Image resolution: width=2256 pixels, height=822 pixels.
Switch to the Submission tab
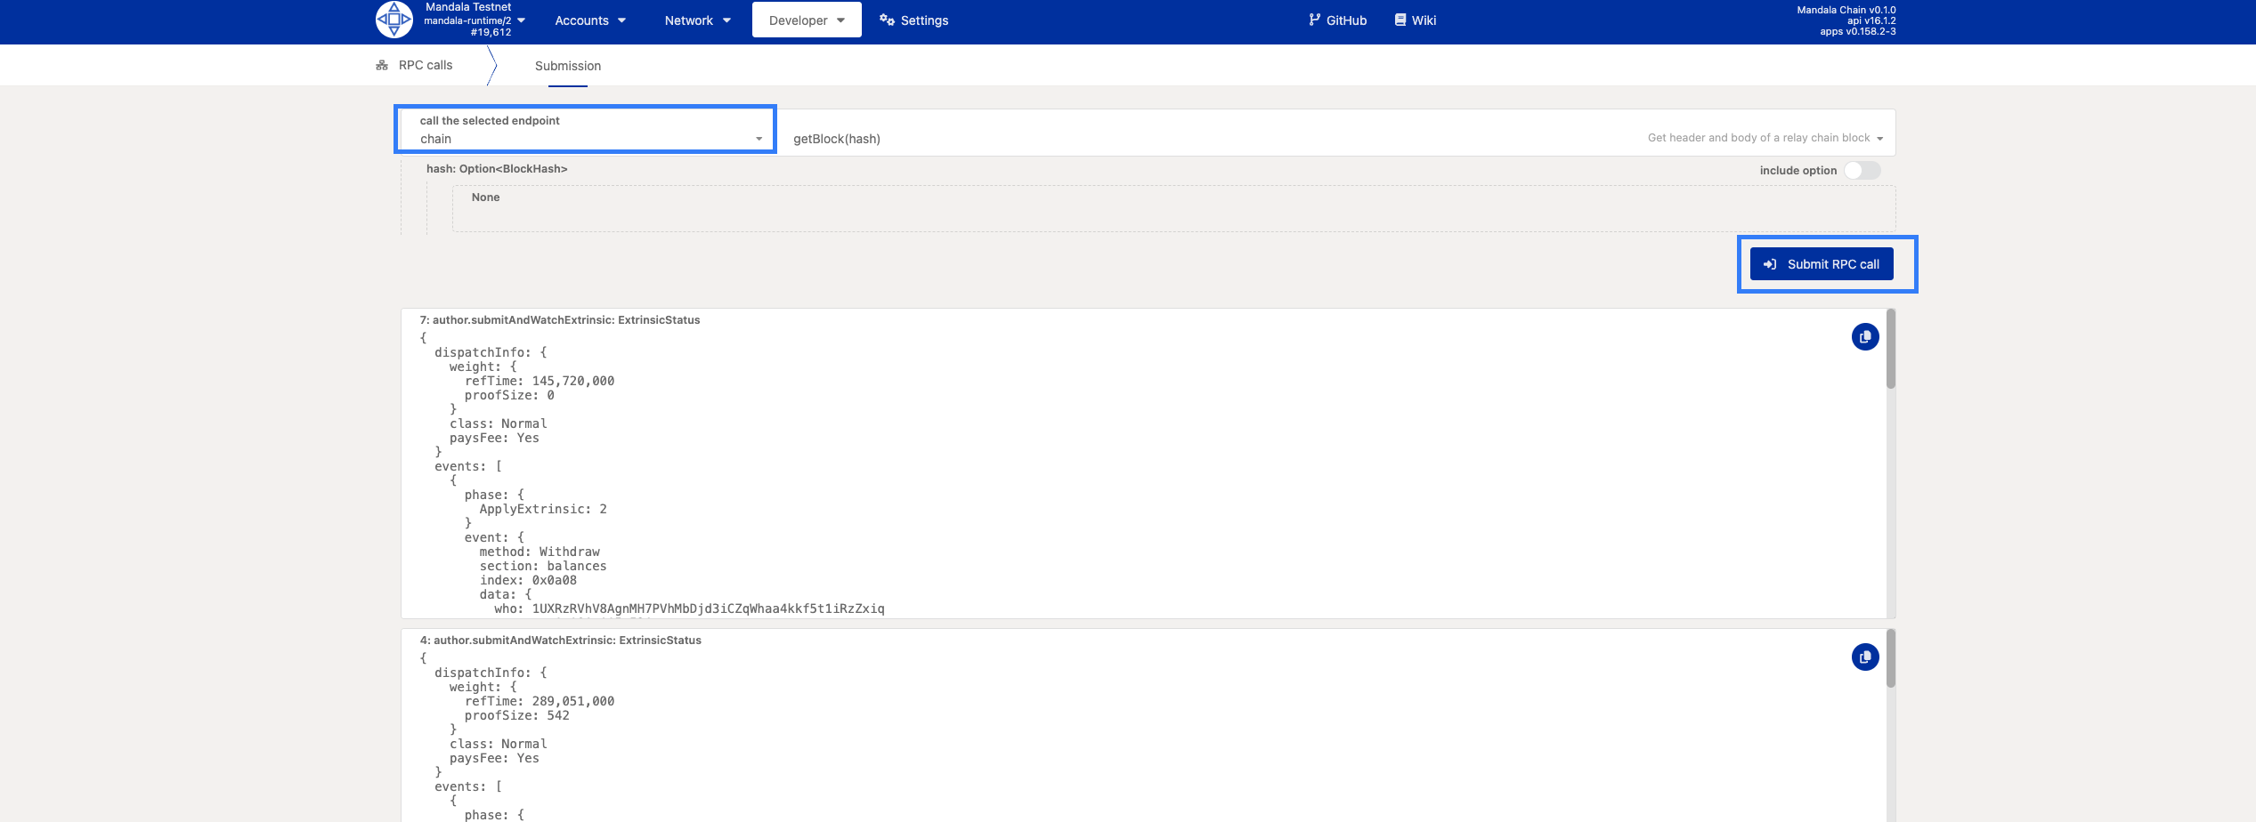tap(568, 66)
